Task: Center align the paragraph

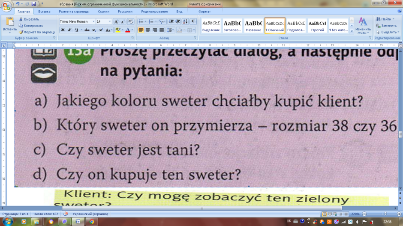Action: tap(148, 30)
